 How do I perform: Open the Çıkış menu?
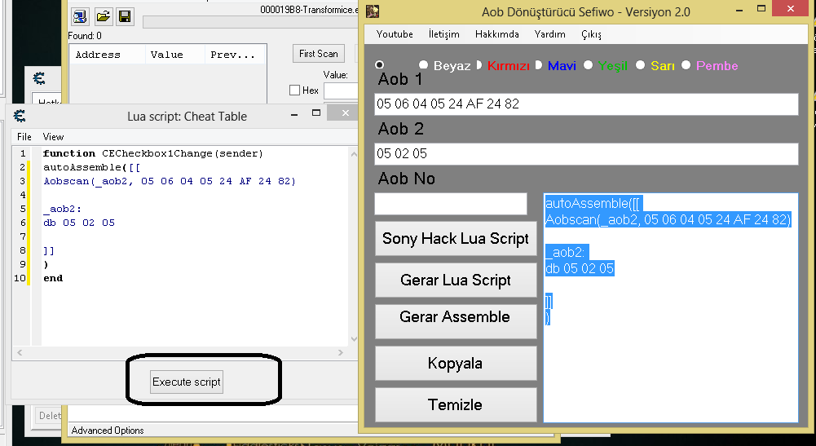pyautogui.click(x=591, y=34)
